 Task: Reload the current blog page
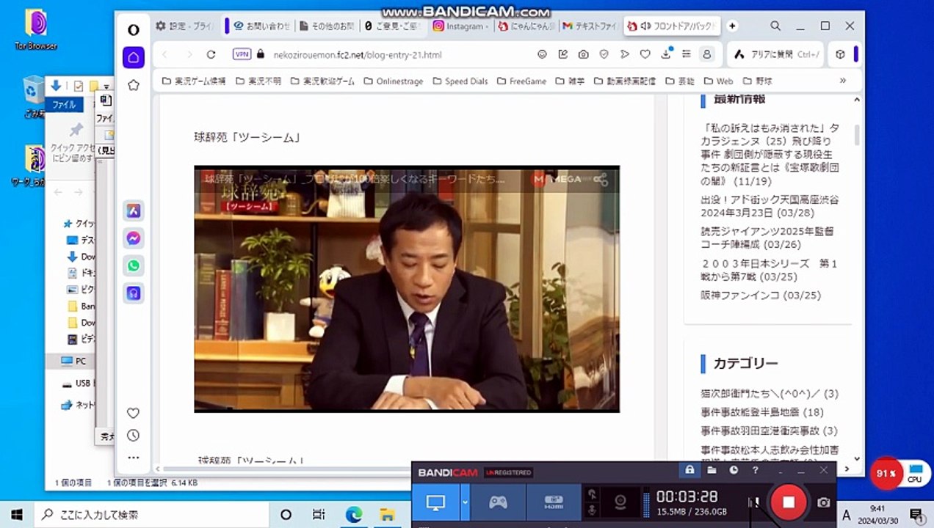tap(211, 54)
